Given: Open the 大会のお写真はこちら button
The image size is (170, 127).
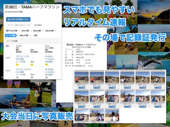Looking at the screenshot, I should tap(18, 19).
